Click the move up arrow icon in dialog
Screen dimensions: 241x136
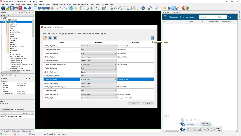(50, 38)
